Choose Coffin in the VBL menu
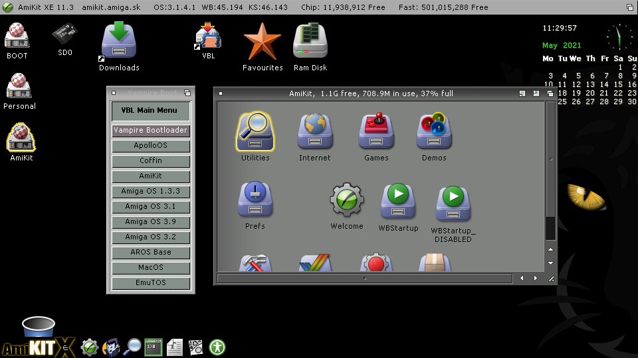 151,160
